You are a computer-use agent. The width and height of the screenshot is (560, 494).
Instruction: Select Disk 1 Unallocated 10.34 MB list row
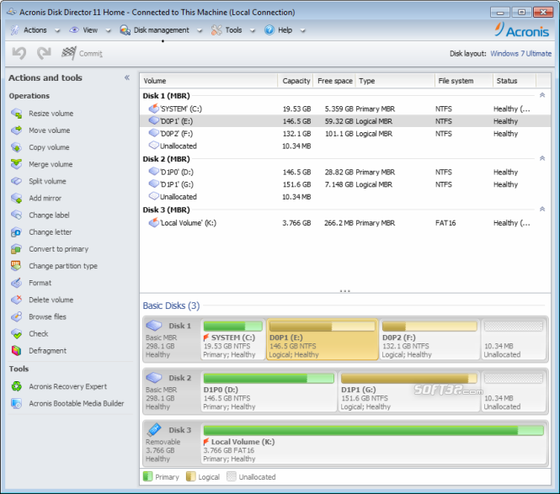345,146
